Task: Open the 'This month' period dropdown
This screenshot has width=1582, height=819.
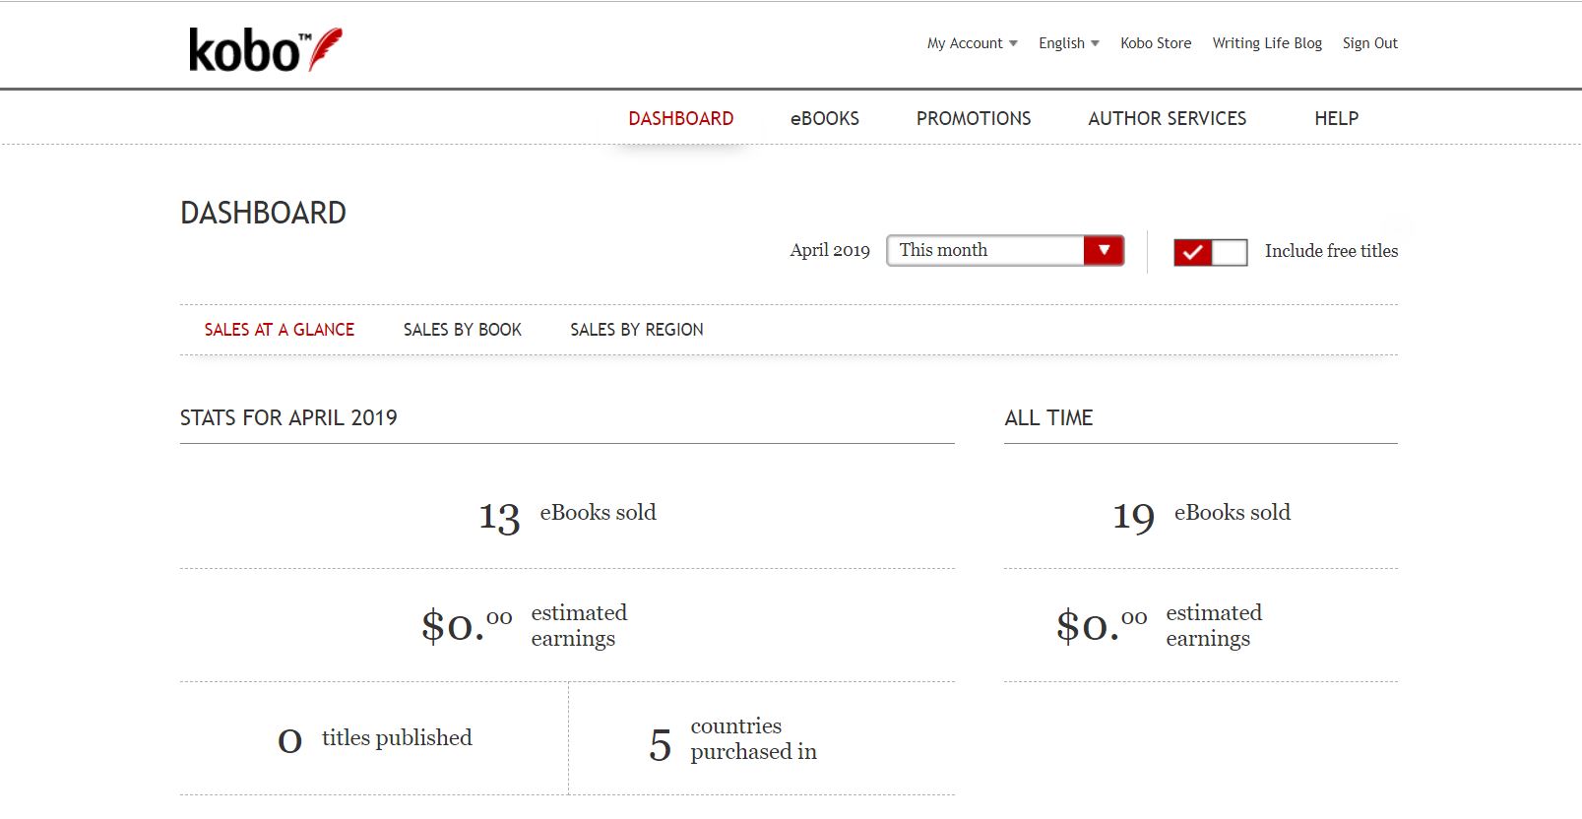Action: click(1005, 250)
